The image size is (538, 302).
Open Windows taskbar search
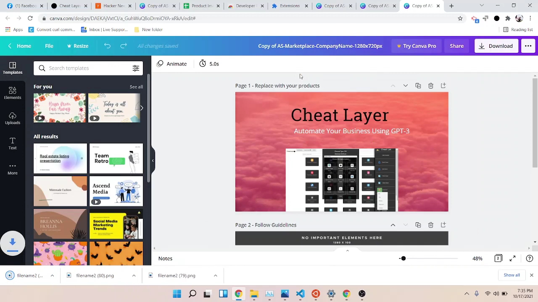[193, 294]
